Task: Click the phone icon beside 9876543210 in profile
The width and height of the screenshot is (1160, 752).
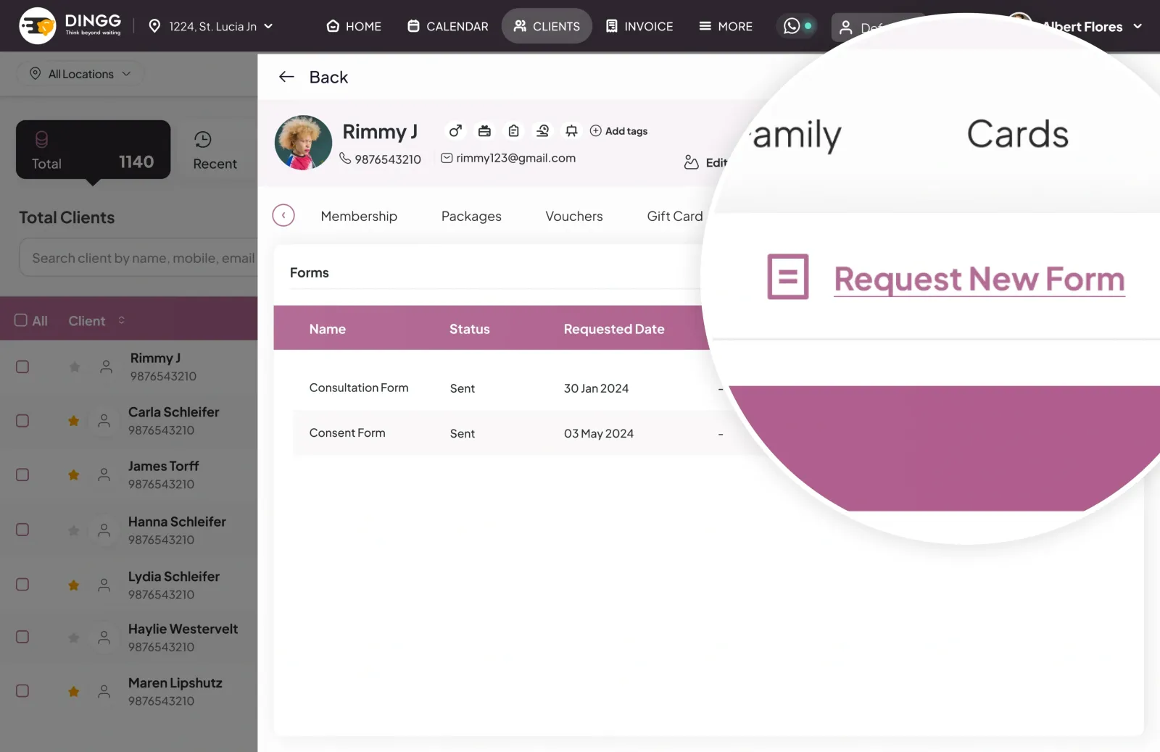Action: click(x=345, y=158)
